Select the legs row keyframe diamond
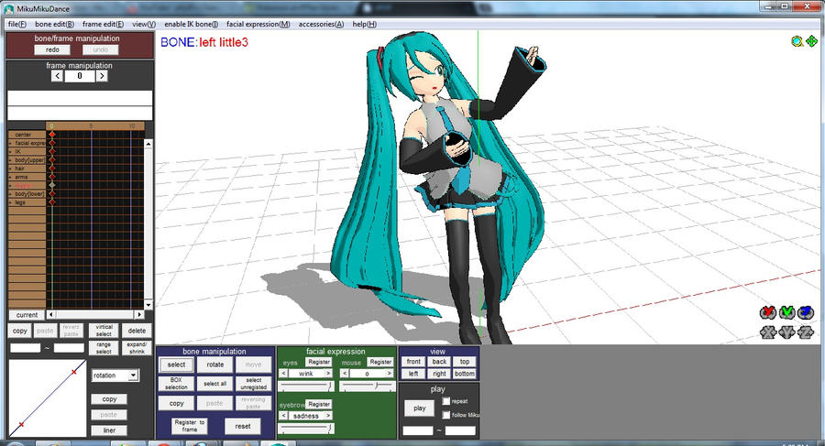825x446 pixels. pyautogui.click(x=52, y=202)
